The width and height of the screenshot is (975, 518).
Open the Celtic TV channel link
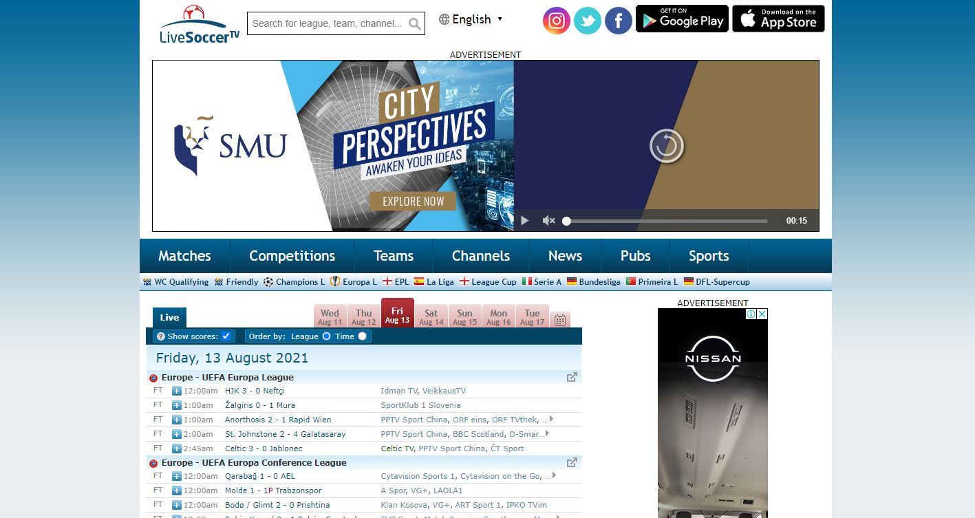[x=397, y=449]
